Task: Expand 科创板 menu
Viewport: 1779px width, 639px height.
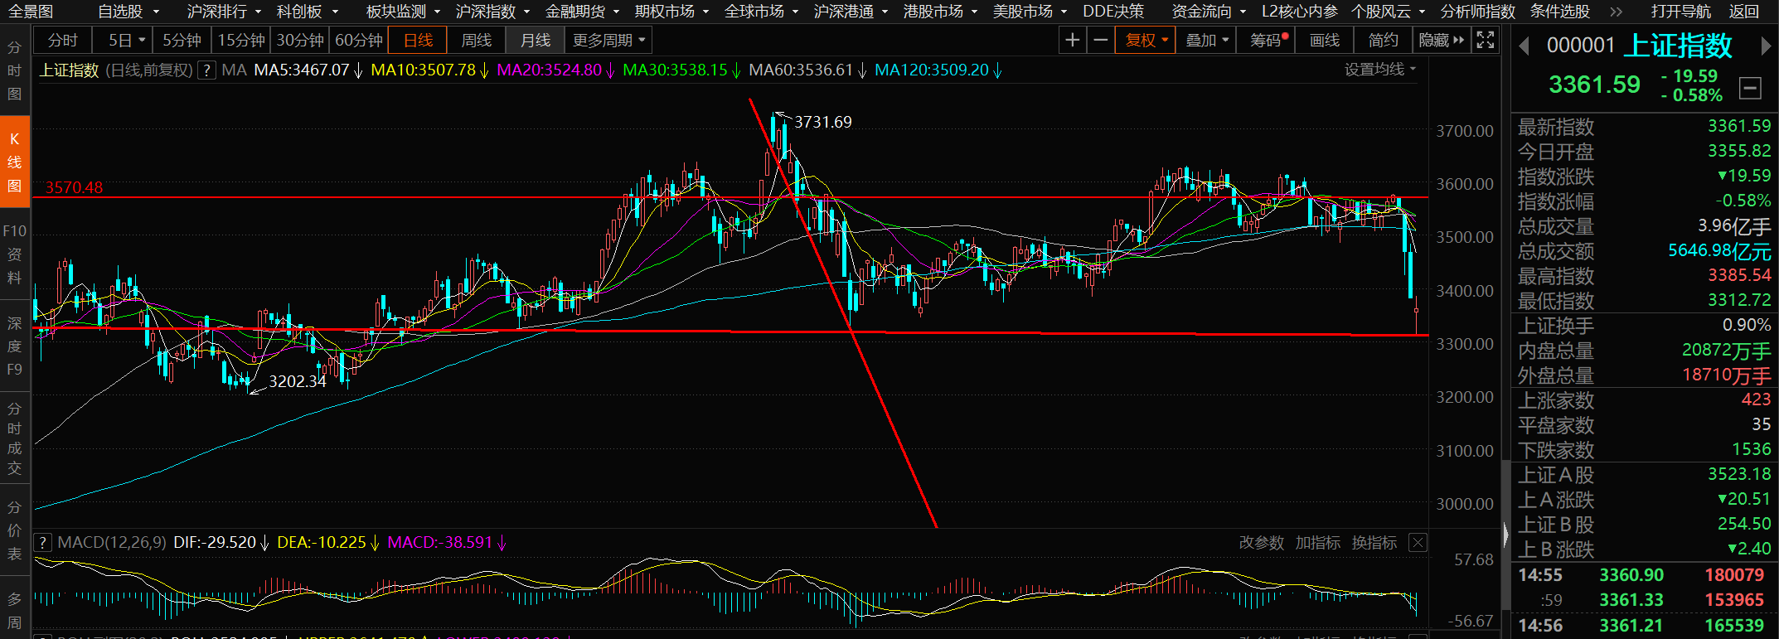Action: (308, 12)
